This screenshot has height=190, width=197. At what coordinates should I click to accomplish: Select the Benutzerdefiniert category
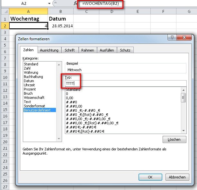[40, 110]
